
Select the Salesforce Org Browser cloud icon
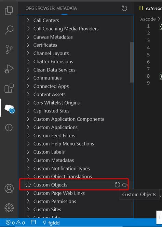[10, 108]
